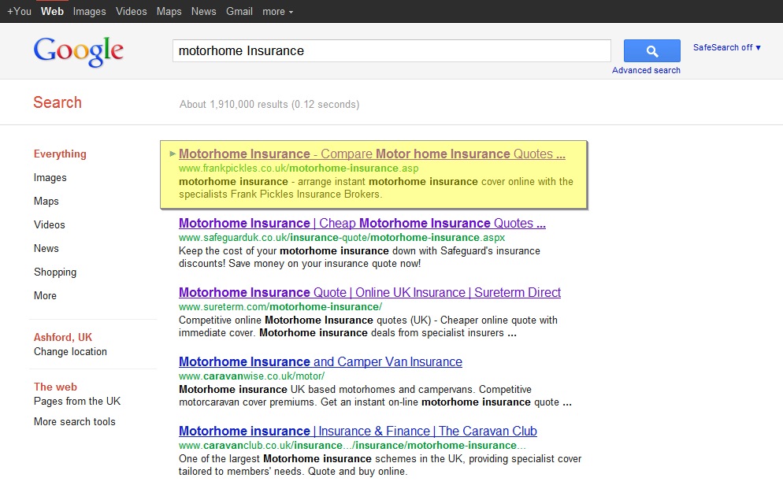Image resolution: width=783 pixels, height=489 pixels.
Task: Open +You in the top bar
Action: [x=19, y=11]
